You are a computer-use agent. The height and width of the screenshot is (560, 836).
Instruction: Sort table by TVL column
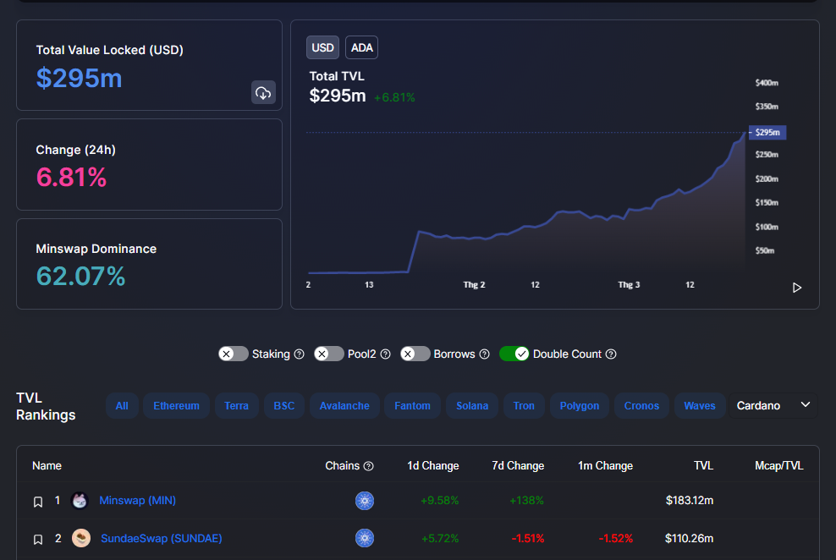tap(703, 466)
